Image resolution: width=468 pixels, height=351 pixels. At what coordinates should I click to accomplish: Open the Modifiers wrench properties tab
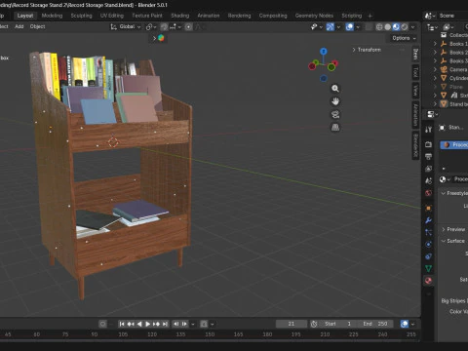point(428,220)
